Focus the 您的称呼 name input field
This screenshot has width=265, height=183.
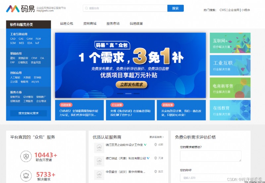click(211, 178)
